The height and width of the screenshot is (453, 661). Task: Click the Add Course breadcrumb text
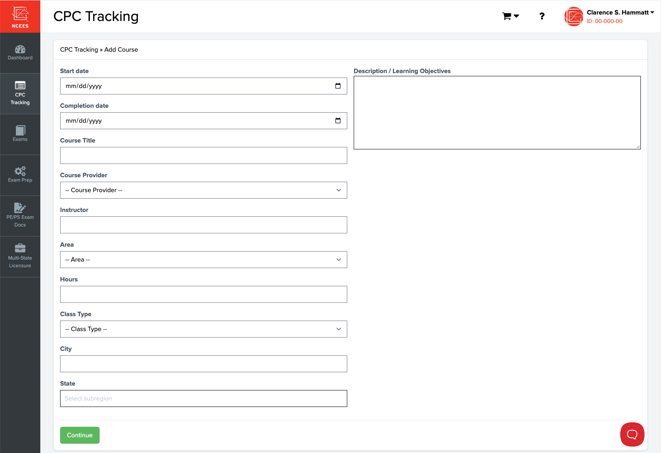tap(121, 50)
